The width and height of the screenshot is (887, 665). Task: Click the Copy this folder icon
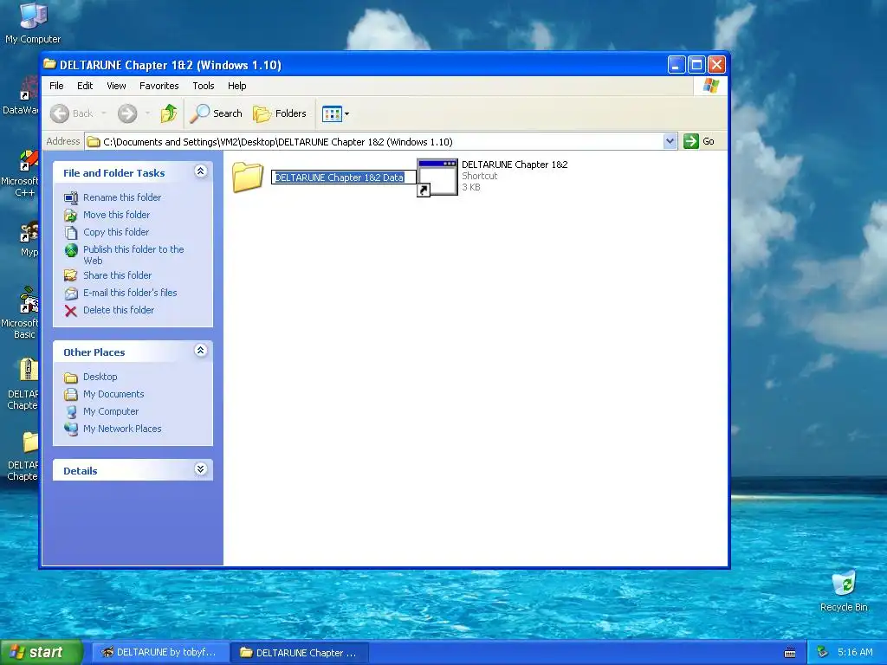click(x=71, y=232)
